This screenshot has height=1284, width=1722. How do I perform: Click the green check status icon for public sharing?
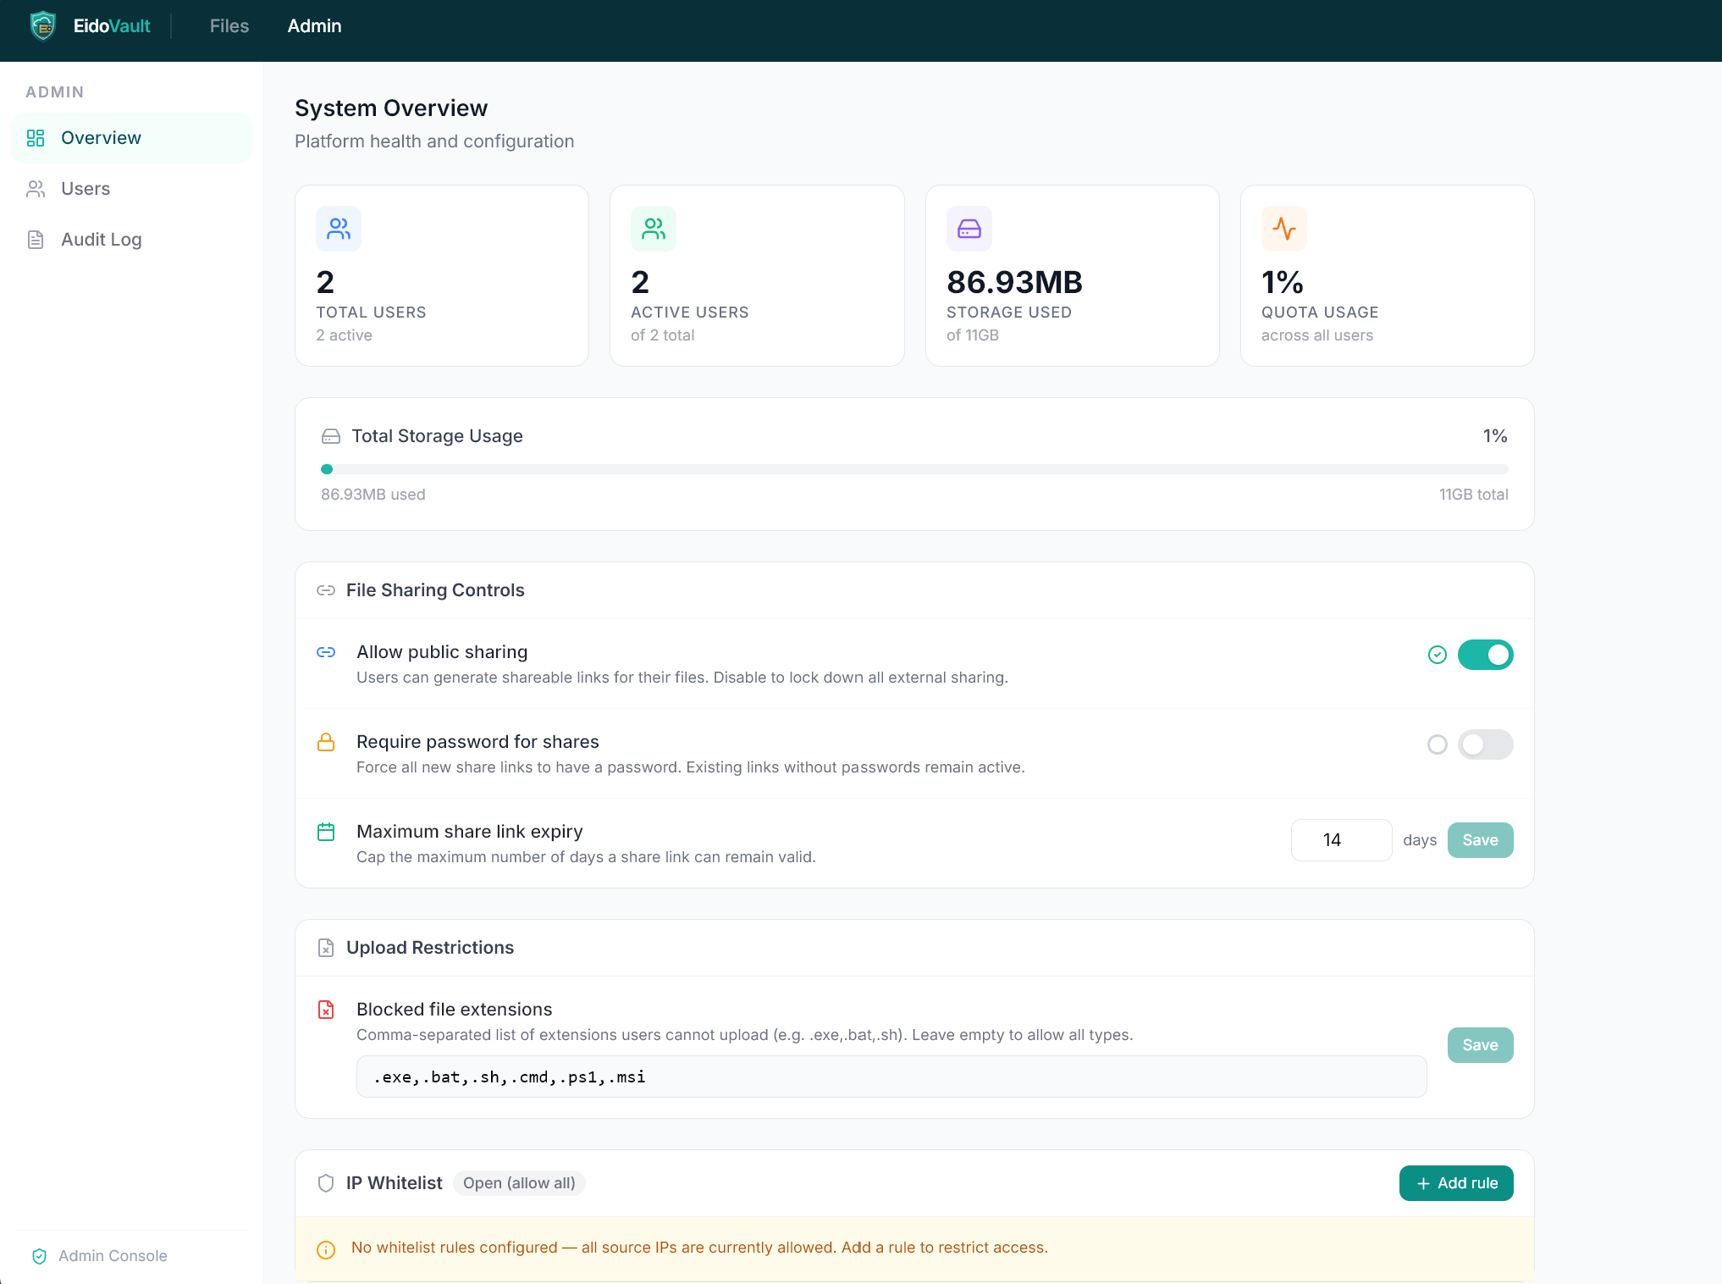tap(1438, 655)
